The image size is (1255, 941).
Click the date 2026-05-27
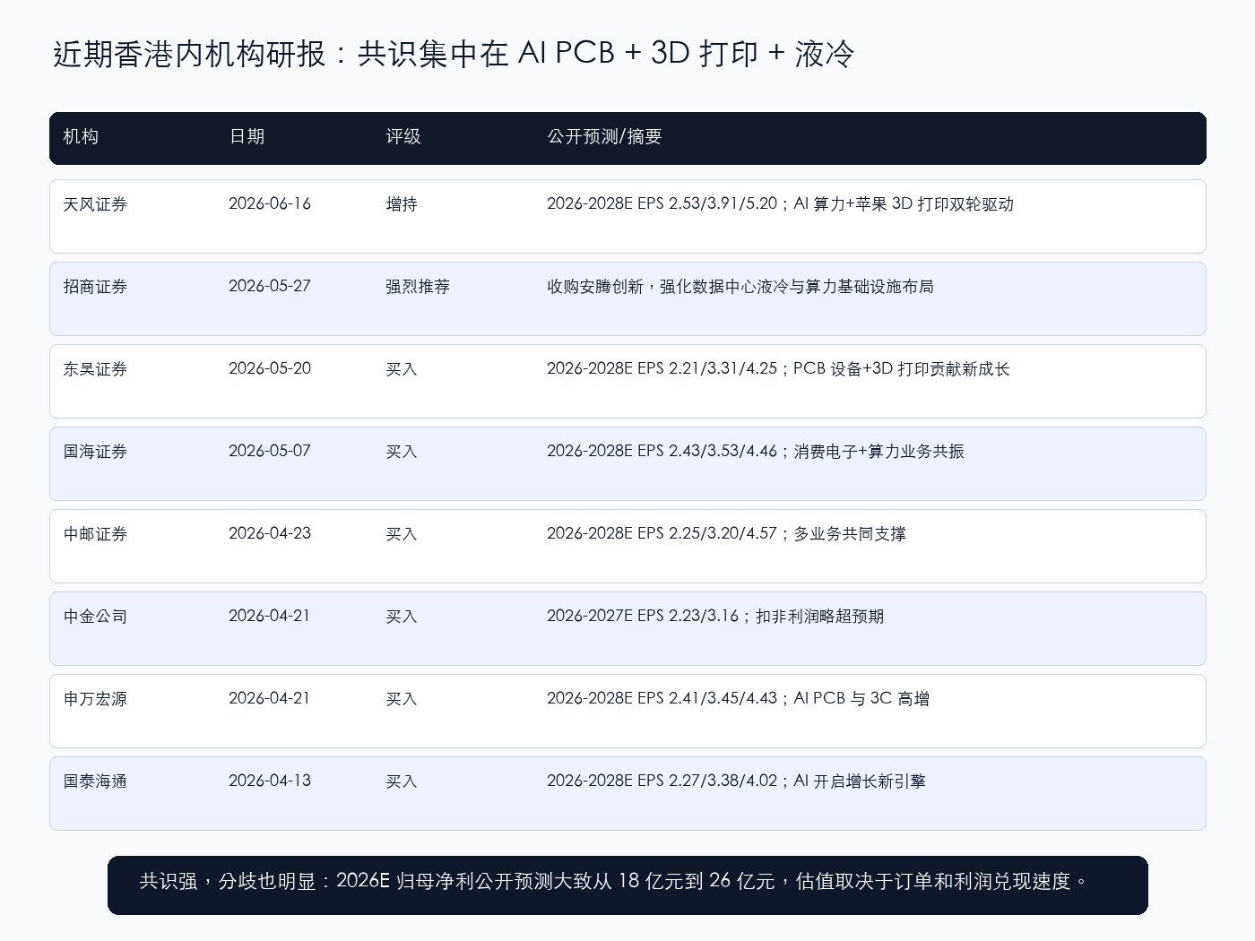270,286
